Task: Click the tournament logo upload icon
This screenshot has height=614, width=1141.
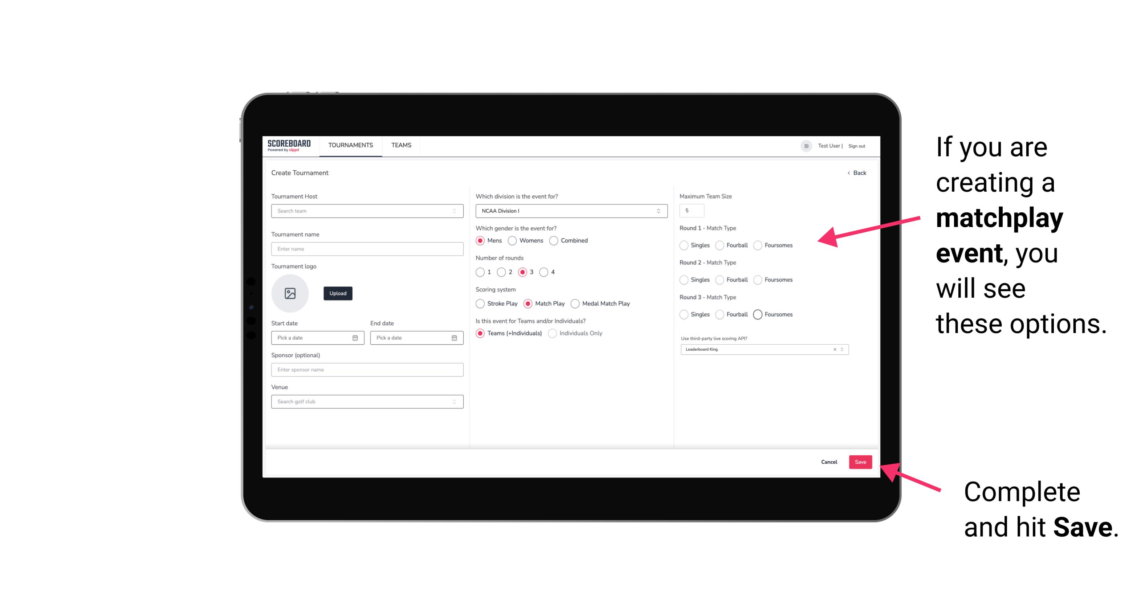Action: pyautogui.click(x=290, y=293)
